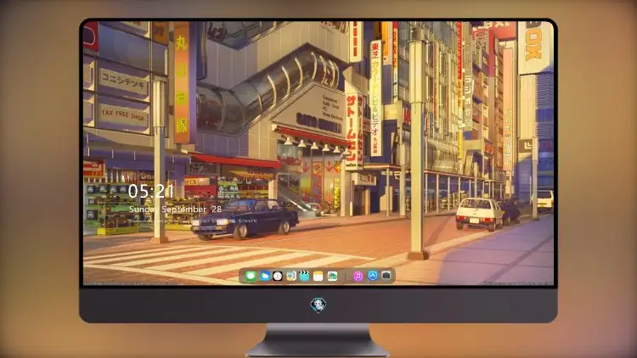Screen dimensions: 637x358
Task: Open the yellow Notes app in the dock
Action: point(318,277)
